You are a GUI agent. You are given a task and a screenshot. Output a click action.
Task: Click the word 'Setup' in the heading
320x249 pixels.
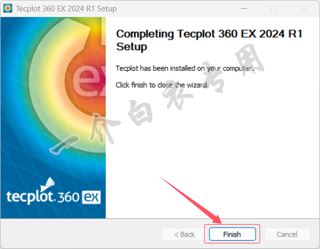[131, 47]
